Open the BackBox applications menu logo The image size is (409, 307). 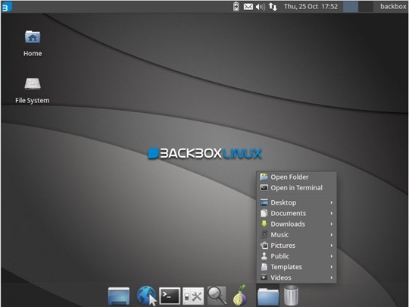(7, 7)
